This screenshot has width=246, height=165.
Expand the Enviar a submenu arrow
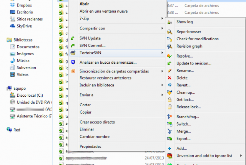click(162, 95)
